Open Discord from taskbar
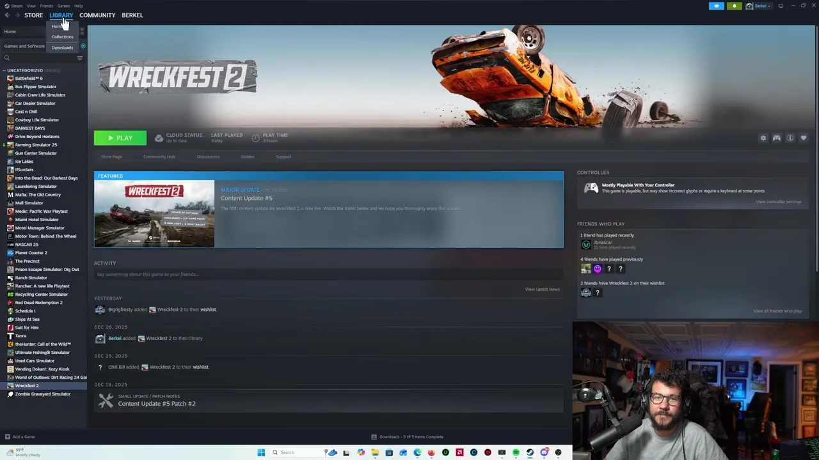 tap(545, 452)
